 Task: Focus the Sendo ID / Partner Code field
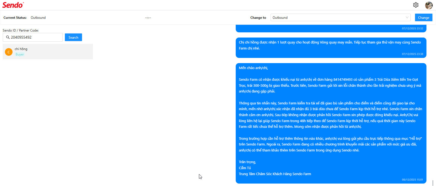click(x=35, y=37)
